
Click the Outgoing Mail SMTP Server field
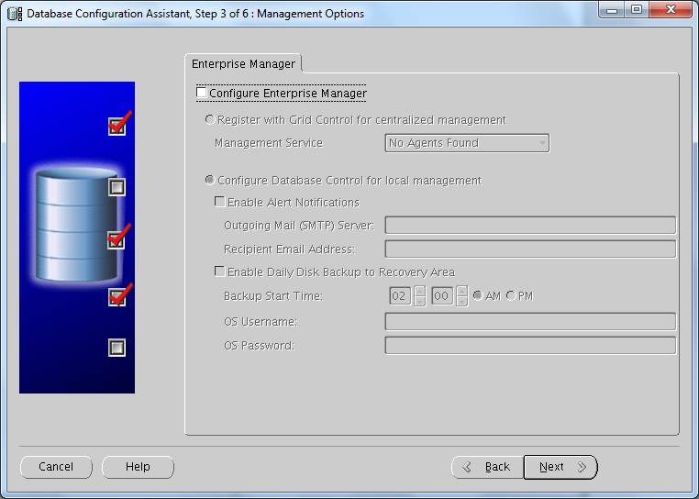[529, 226]
